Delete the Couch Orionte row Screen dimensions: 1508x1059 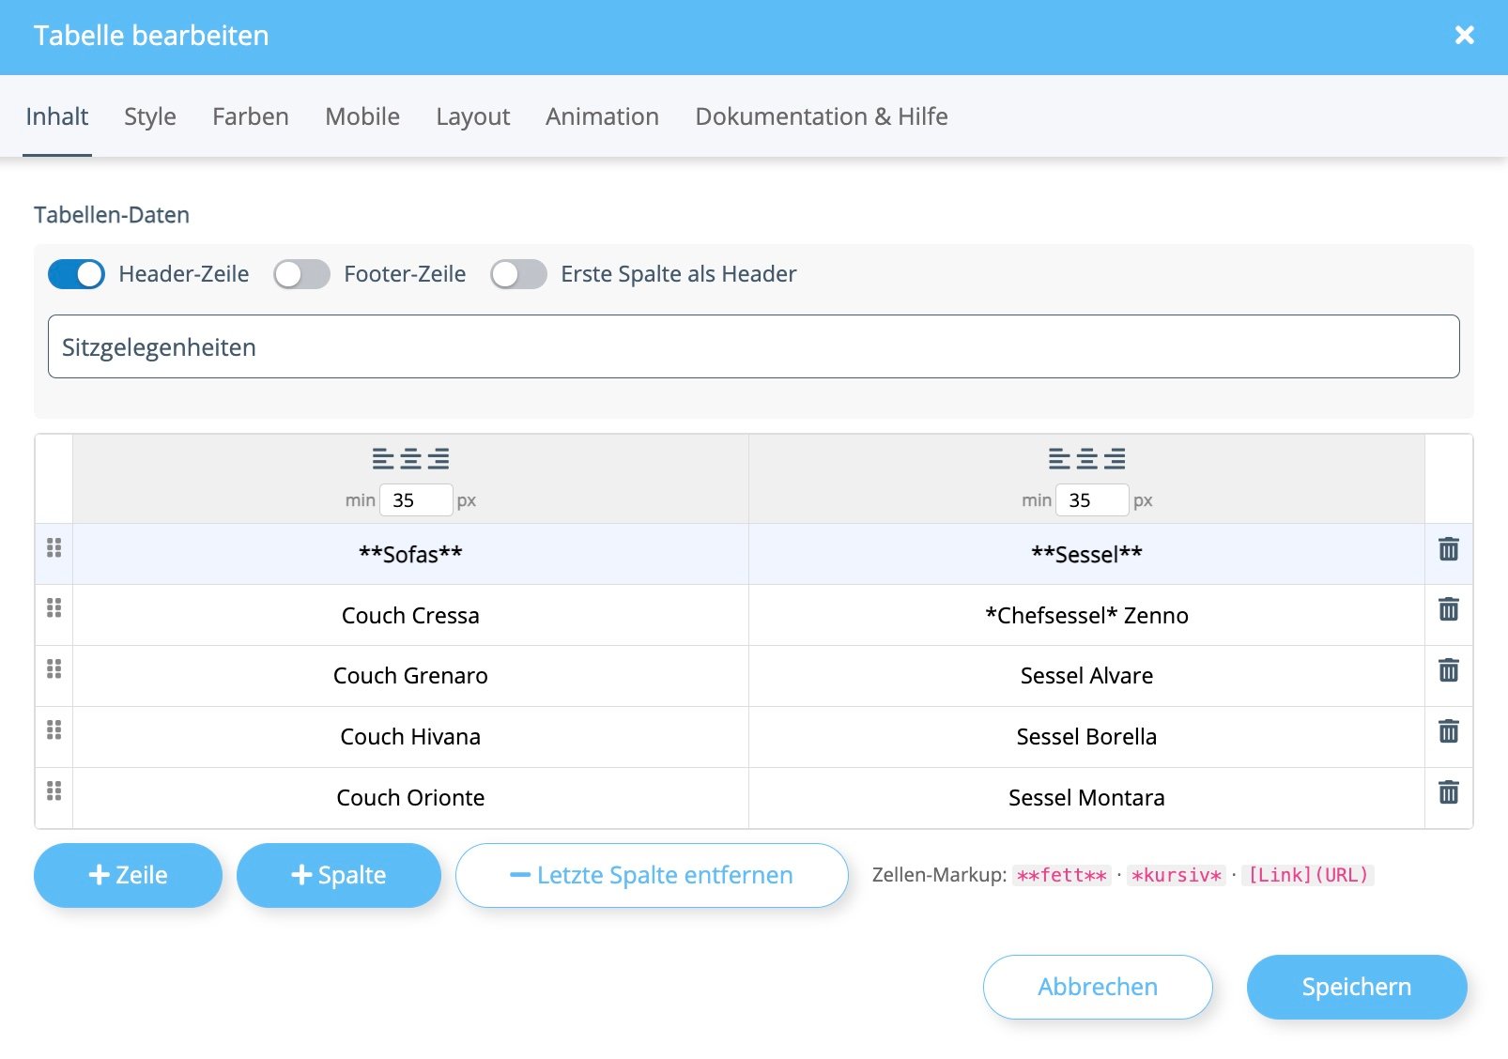tap(1449, 792)
